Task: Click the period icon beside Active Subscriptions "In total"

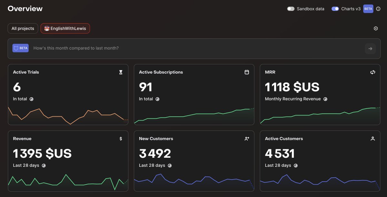Action: [x=157, y=99]
